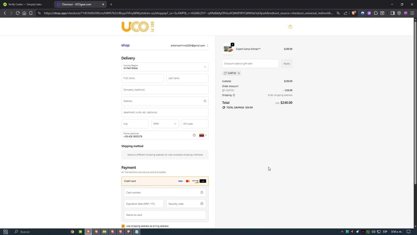Open the phone country flag selector
The image size is (417, 235).
point(203,135)
